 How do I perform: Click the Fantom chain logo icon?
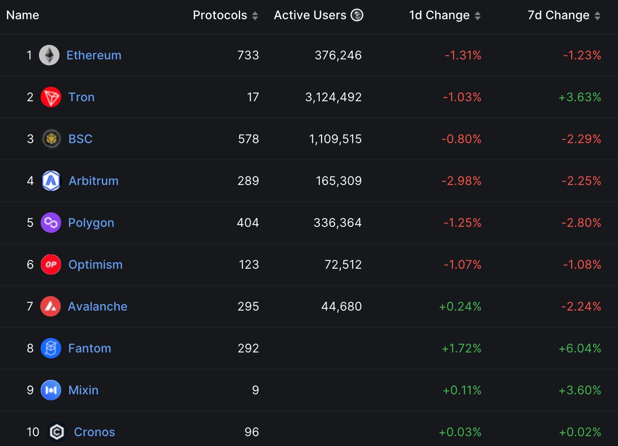click(51, 348)
